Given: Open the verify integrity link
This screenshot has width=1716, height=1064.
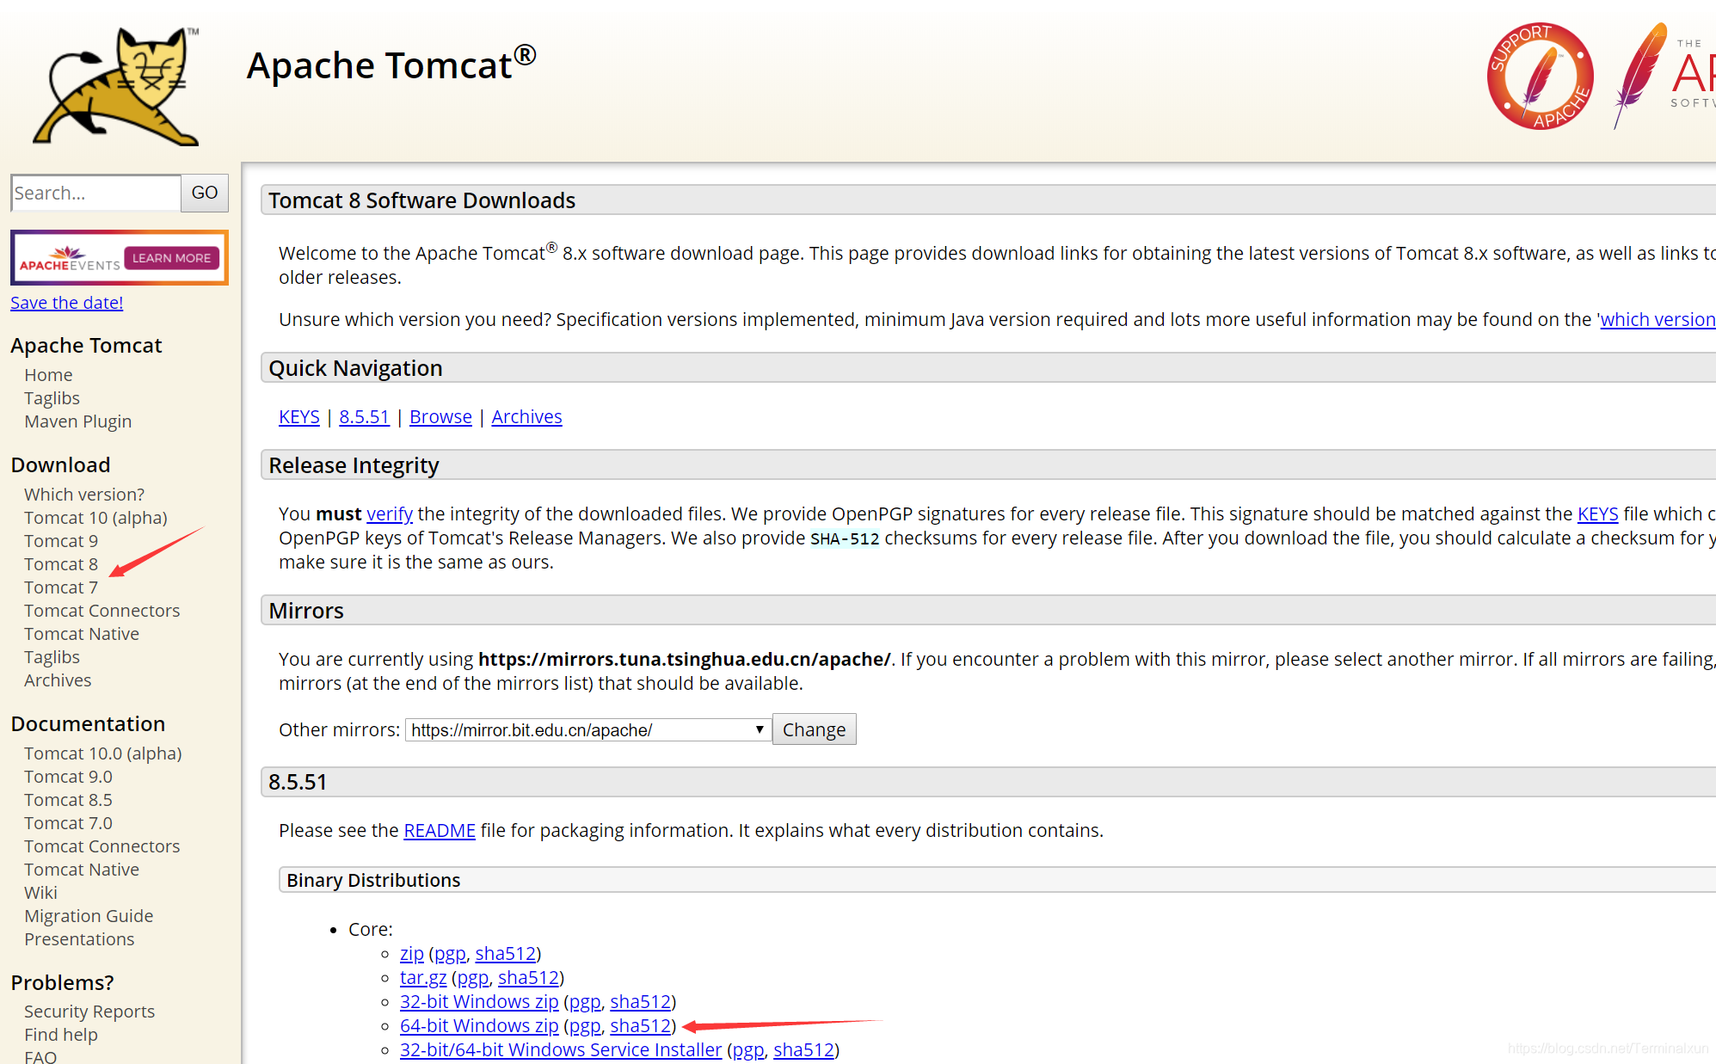Looking at the screenshot, I should point(389,514).
